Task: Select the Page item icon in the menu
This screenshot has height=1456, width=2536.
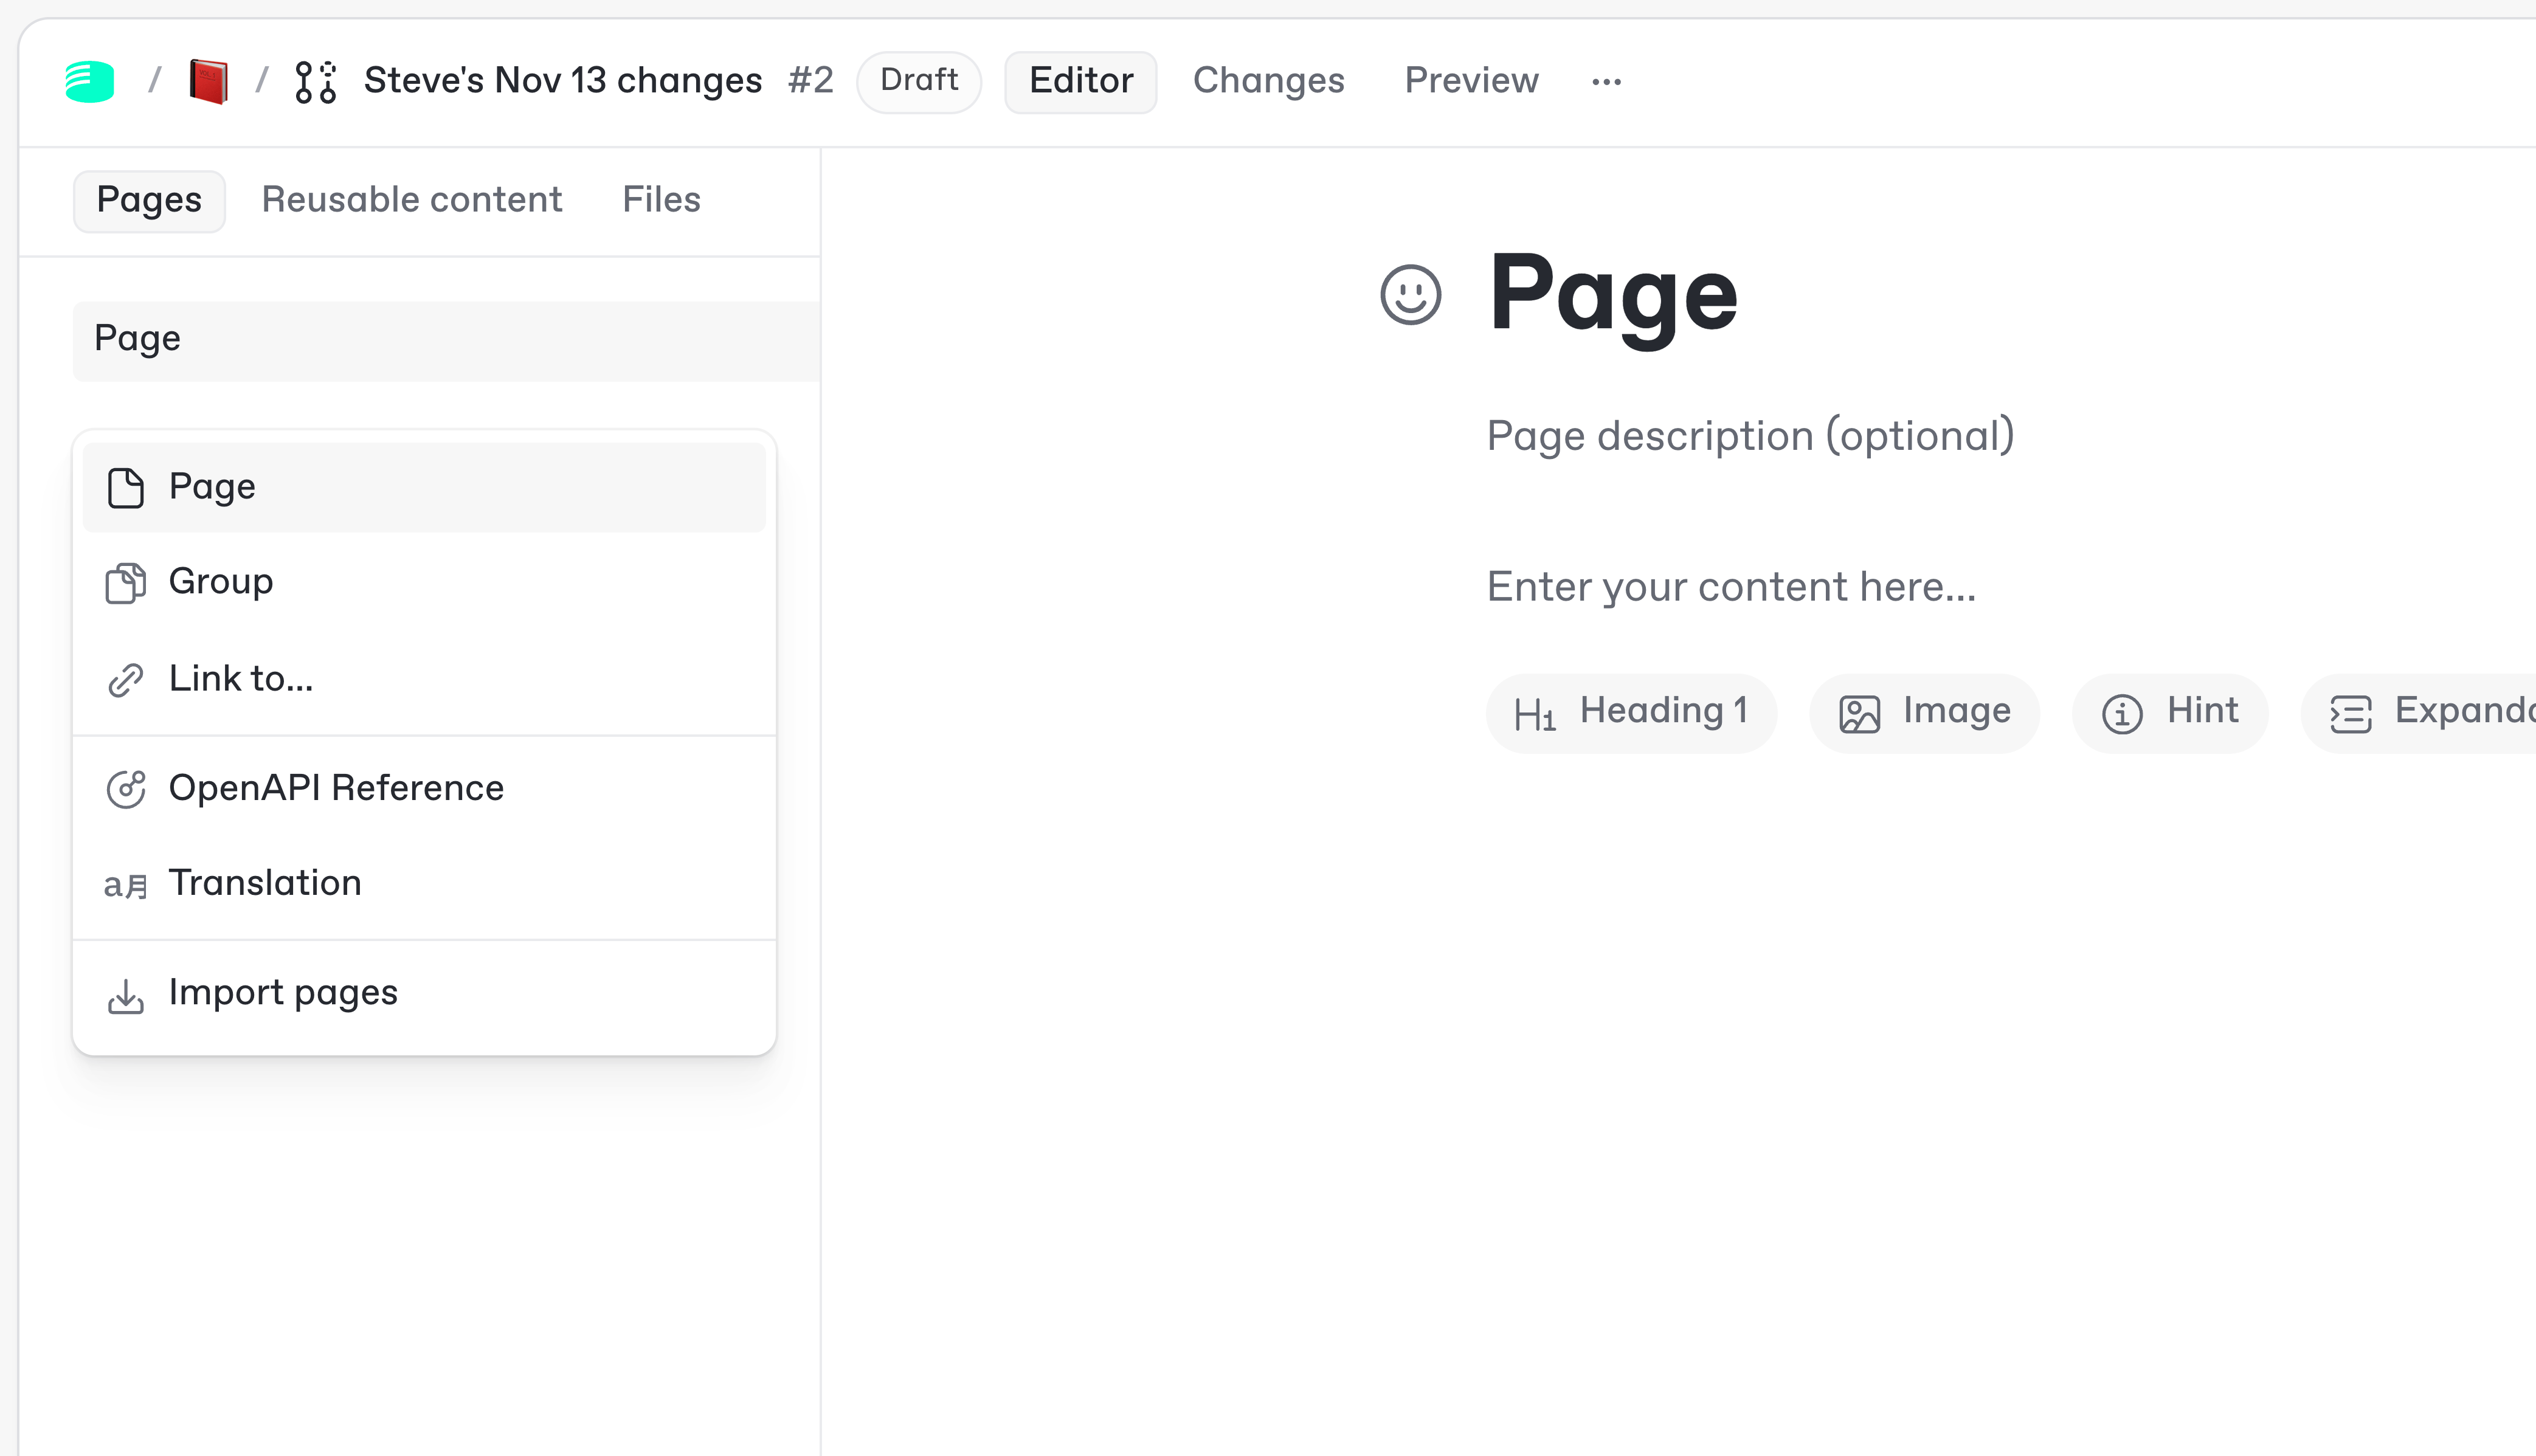Action: coord(125,487)
